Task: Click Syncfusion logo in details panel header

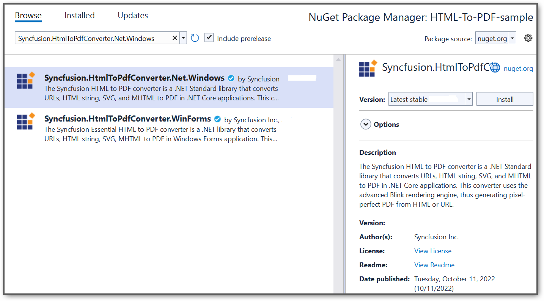Action: pos(368,68)
